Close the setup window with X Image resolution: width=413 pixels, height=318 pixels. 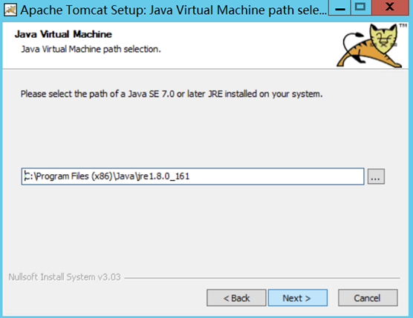click(390, 7)
